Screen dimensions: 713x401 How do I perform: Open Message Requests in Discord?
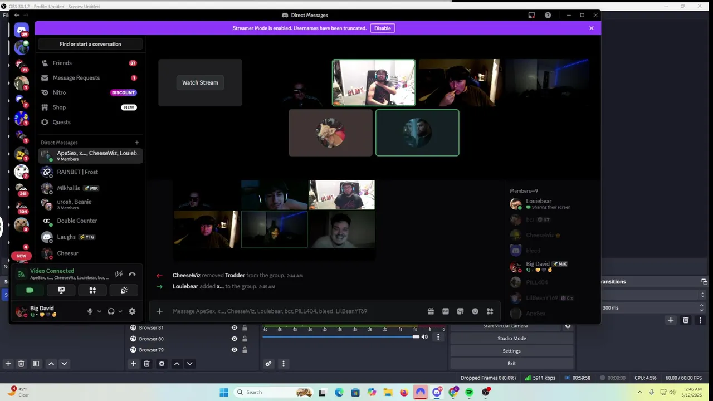click(x=90, y=78)
